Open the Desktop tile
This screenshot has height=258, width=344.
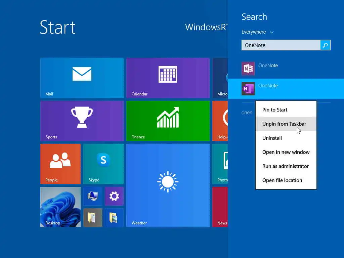pos(60,207)
